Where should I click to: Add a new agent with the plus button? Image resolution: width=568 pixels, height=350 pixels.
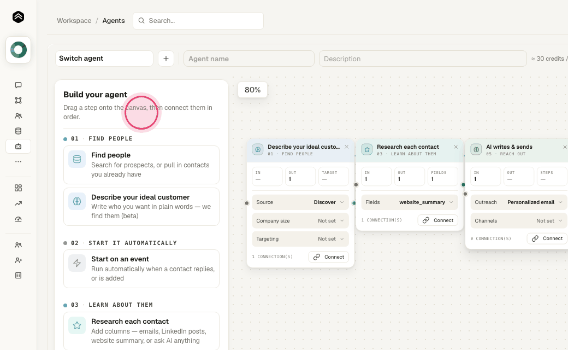pos(166,59)
